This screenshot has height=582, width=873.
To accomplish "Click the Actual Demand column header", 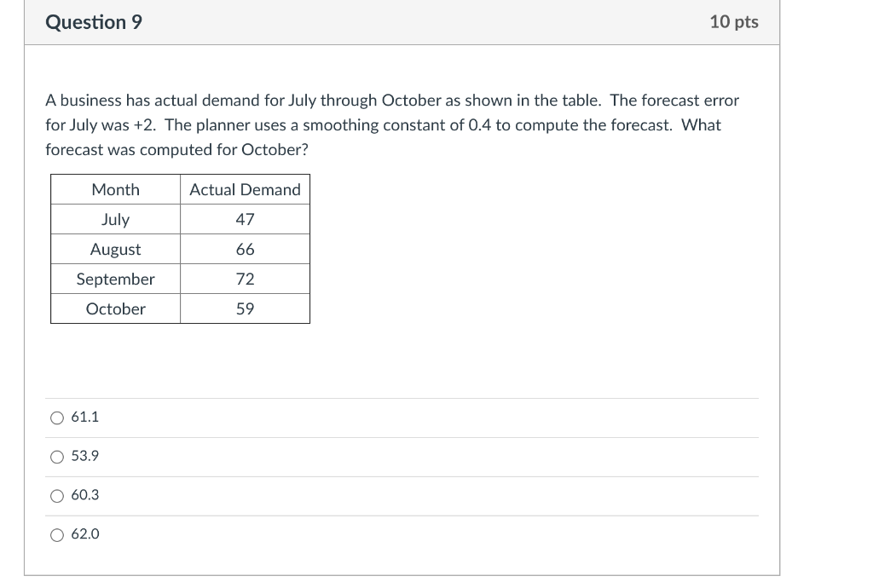I will (245, 189).
